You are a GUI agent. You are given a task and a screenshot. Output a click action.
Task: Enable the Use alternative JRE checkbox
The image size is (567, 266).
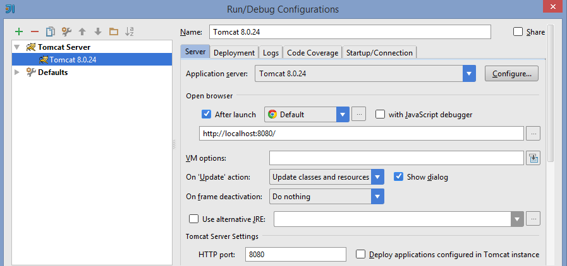click(x=194, y=219)
